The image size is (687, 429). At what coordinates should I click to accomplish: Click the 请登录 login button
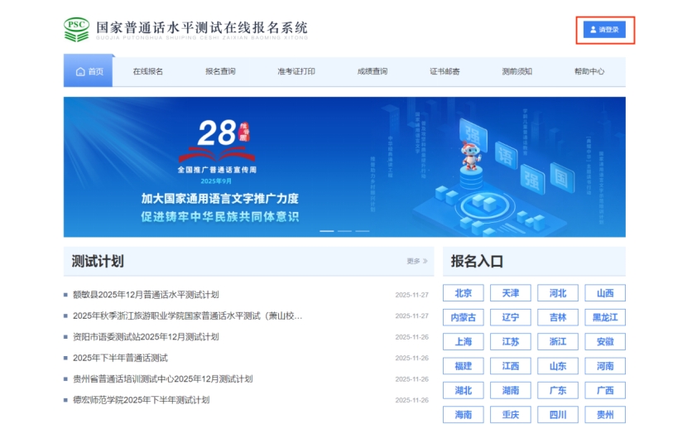603,30
